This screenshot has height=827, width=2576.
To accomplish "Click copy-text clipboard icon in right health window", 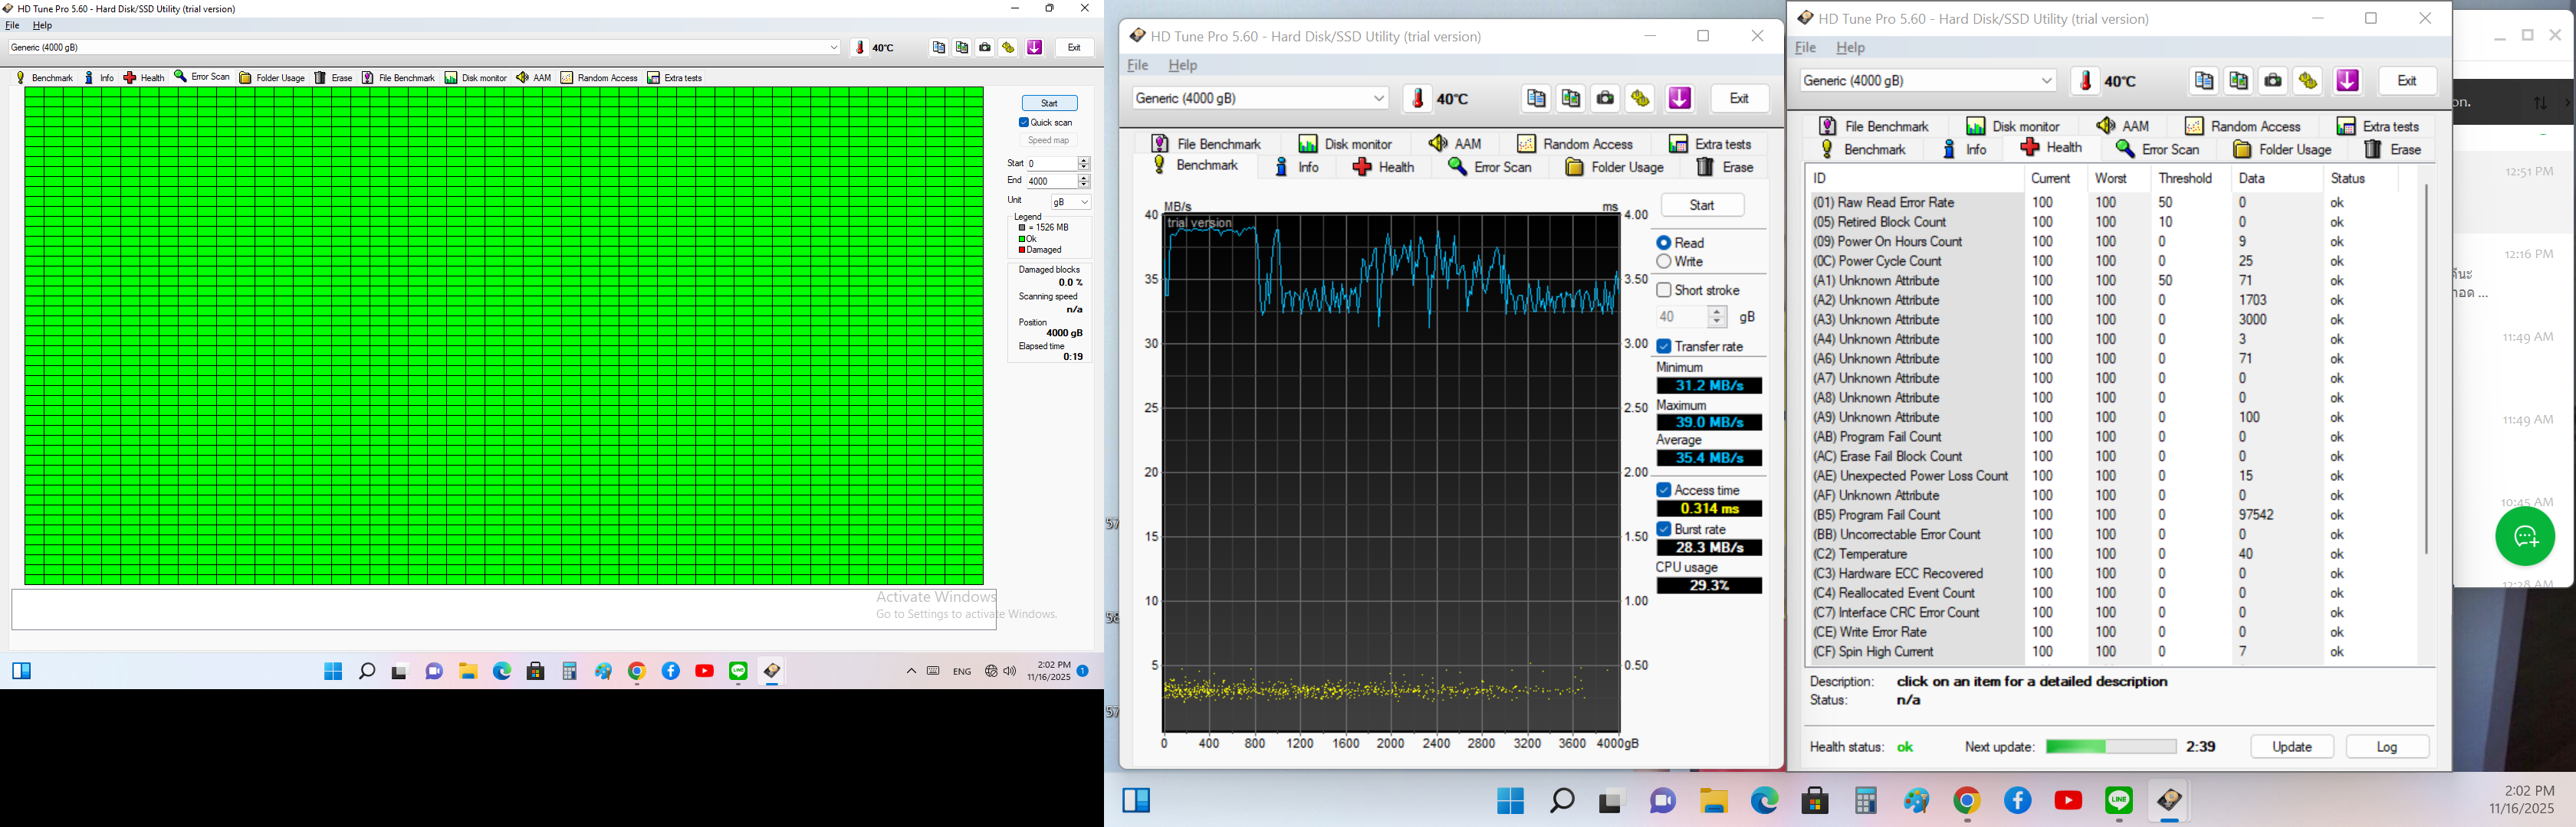I will (x=2203, y=81).
